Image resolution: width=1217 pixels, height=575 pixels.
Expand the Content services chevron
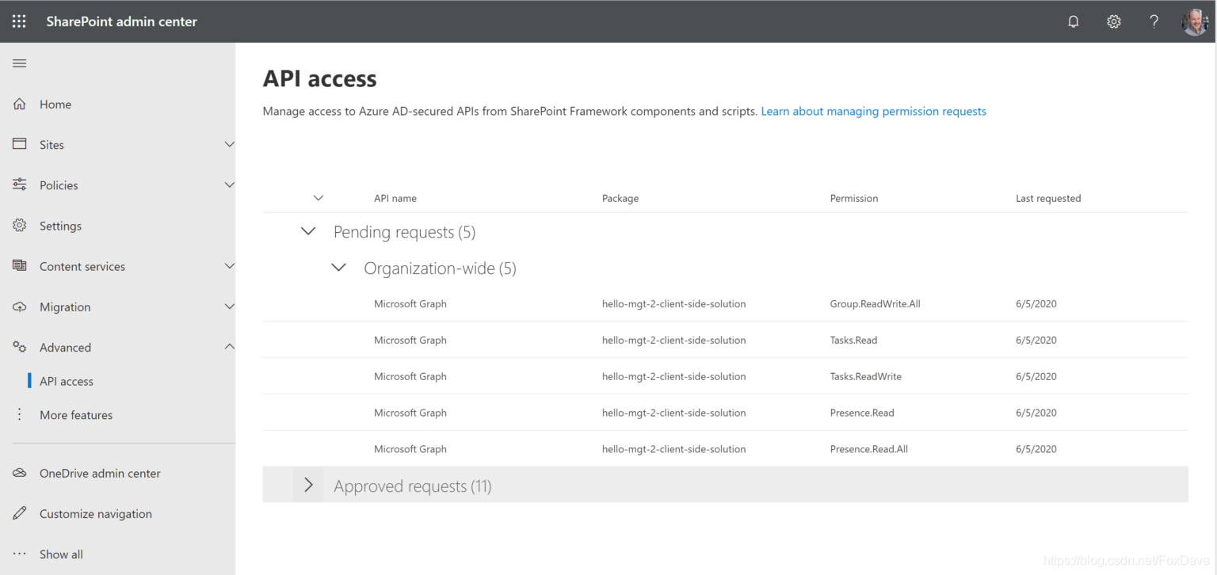[x=230, y=266]
